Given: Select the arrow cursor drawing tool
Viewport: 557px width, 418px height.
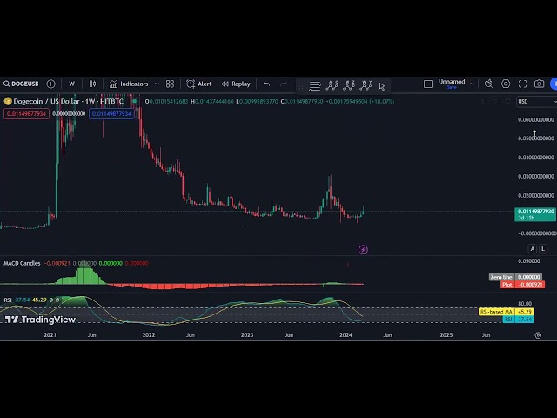Looking at the screenshot, I should tap(382, 86).
